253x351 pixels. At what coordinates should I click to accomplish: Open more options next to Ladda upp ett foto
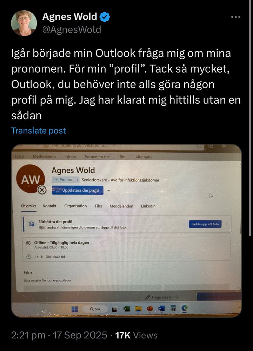tap(226, 224)
